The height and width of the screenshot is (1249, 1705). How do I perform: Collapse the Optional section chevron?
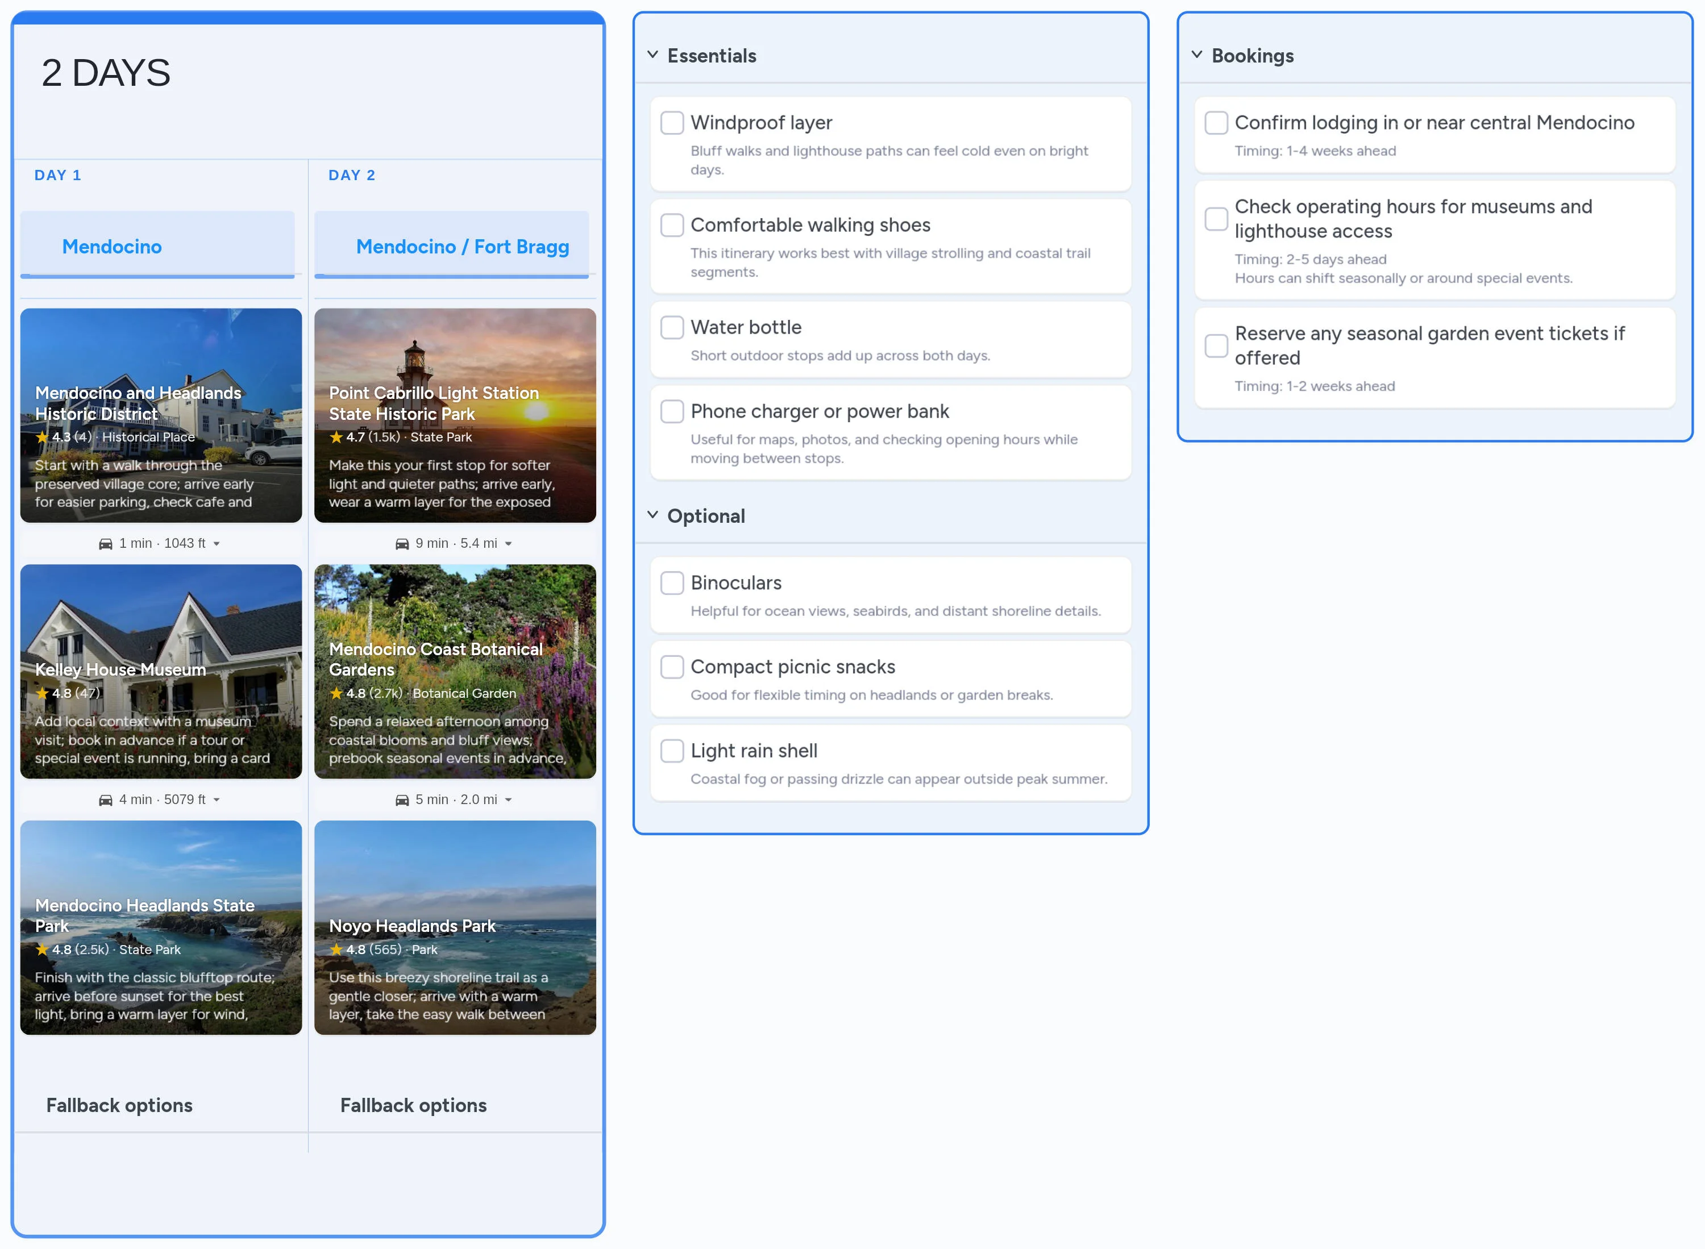coord(652,515)
